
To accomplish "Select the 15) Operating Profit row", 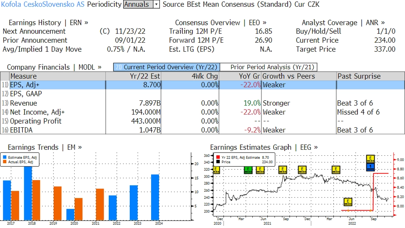I will pyautogui.click(x=202, y=121).
